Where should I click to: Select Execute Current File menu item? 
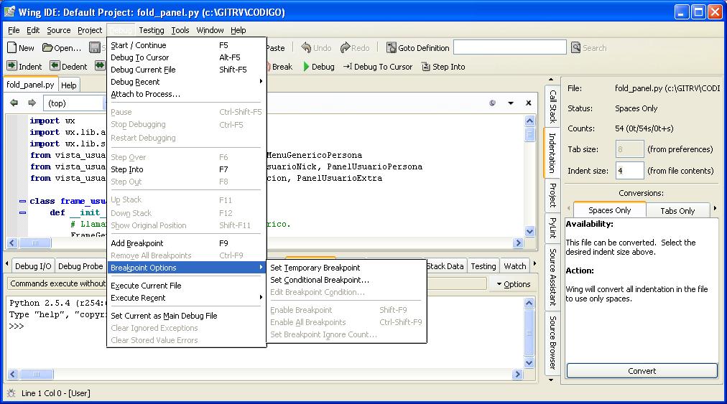point(186,286)
